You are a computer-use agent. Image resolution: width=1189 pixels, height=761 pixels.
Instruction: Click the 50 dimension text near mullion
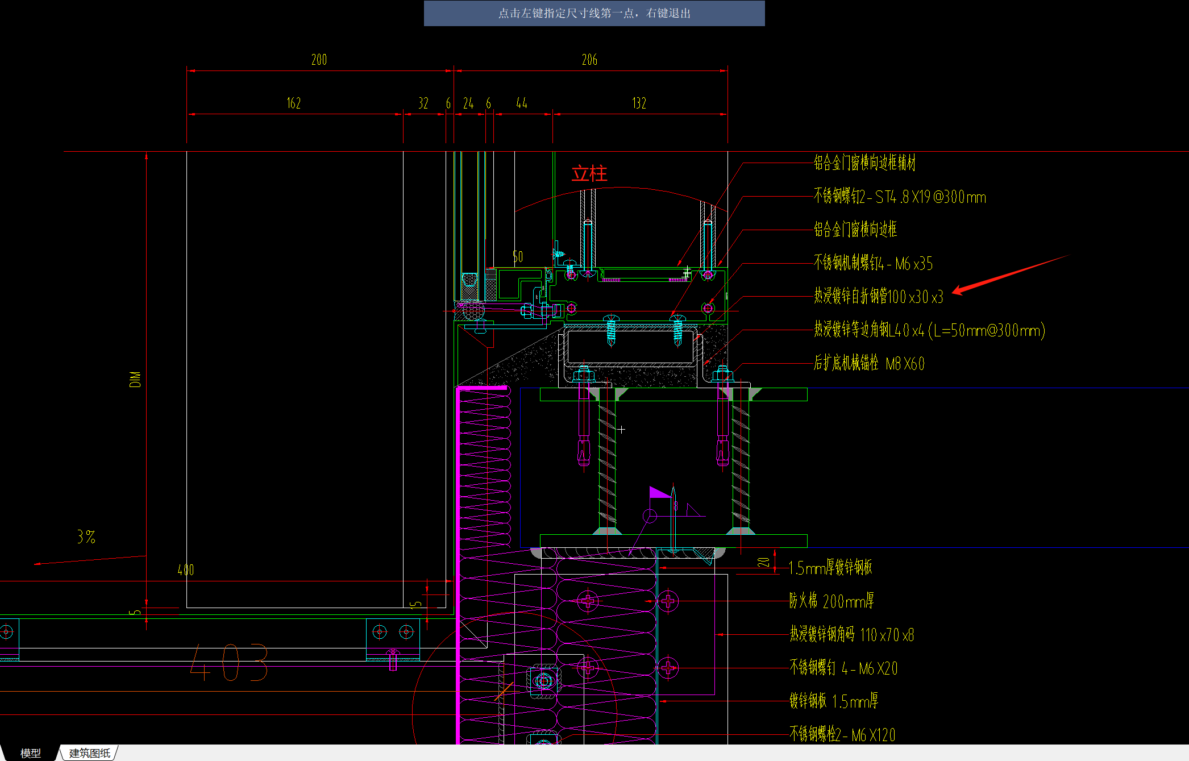point(517,257)
